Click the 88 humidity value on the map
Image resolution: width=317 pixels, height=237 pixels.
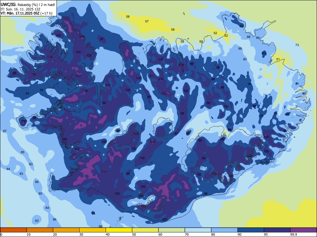pos(249,37)
